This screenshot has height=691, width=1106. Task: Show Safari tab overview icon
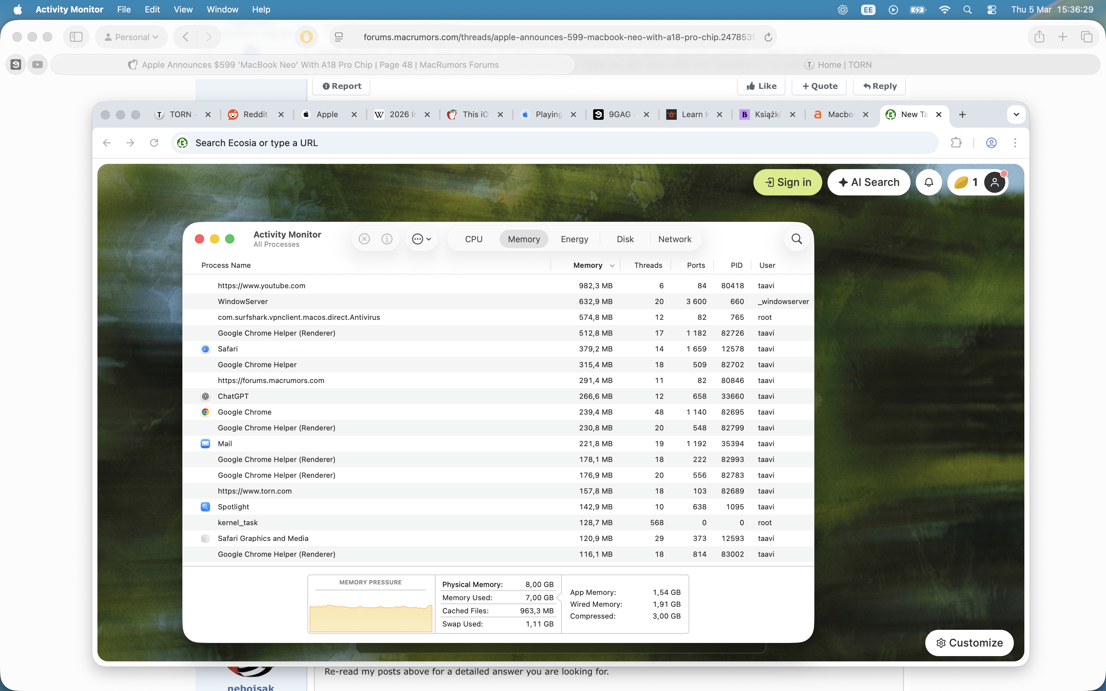[1086, 37]
